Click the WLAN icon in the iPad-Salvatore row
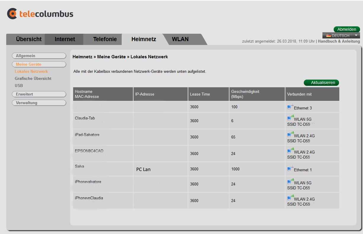The image size is (363, 234). (x=290, y=134)
